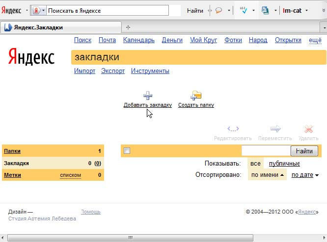Click the 'Найти' button in bookmarks bar

pos(304,151)
